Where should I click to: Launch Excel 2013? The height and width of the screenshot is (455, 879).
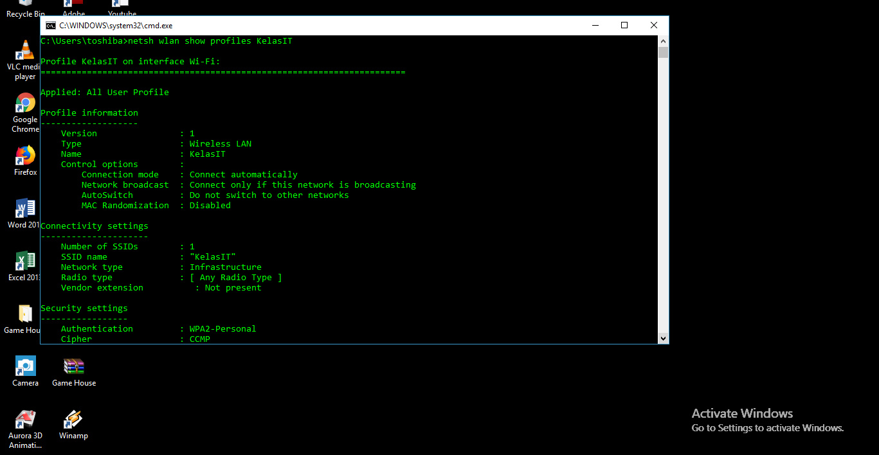[x=25, y=260]
